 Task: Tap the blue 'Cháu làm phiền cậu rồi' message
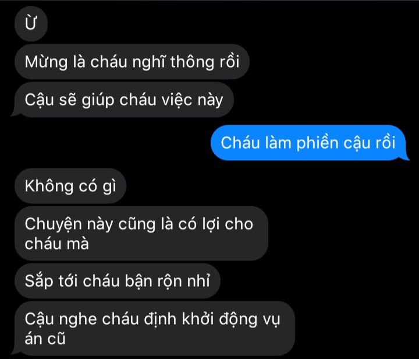tap(310, 143)
